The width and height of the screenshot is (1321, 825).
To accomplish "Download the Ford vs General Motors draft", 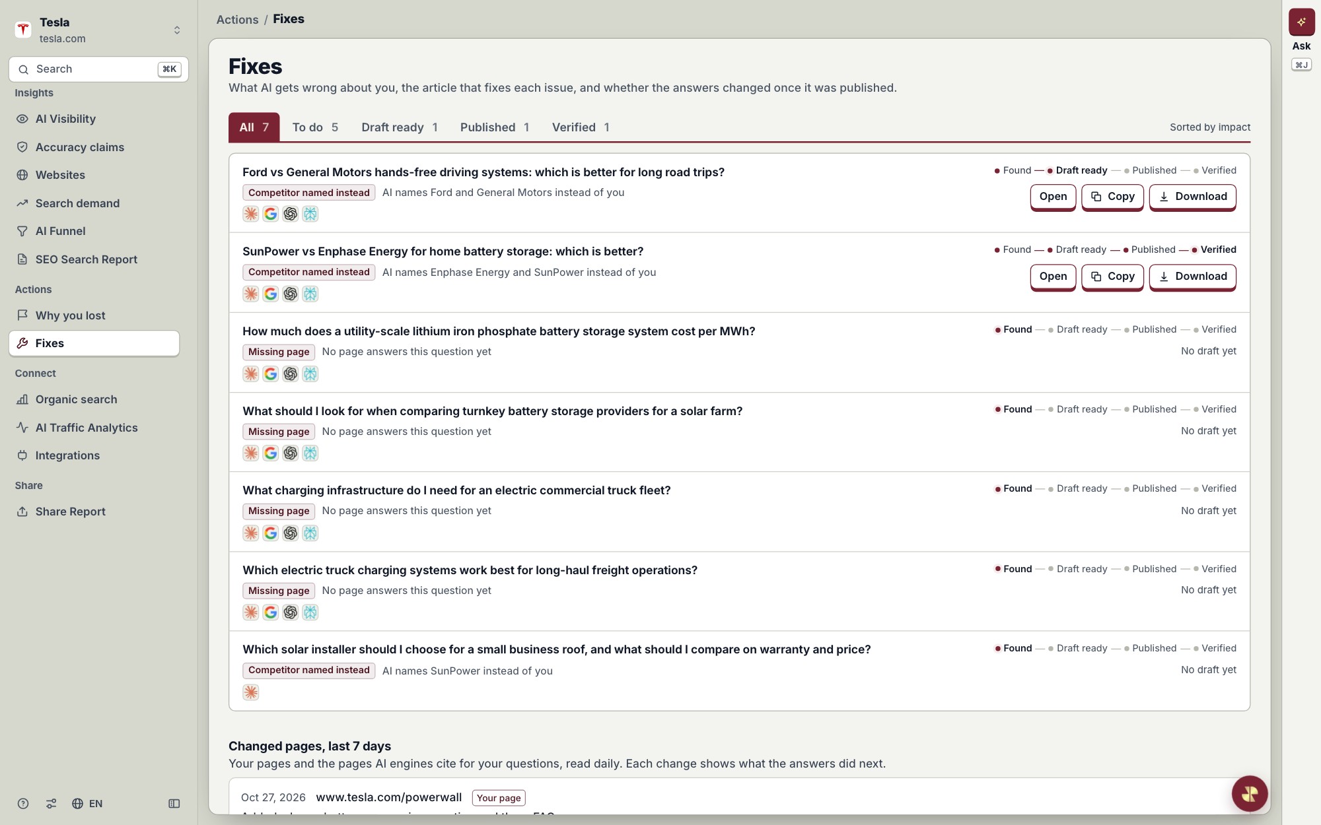I will [x=1192, y=197].
